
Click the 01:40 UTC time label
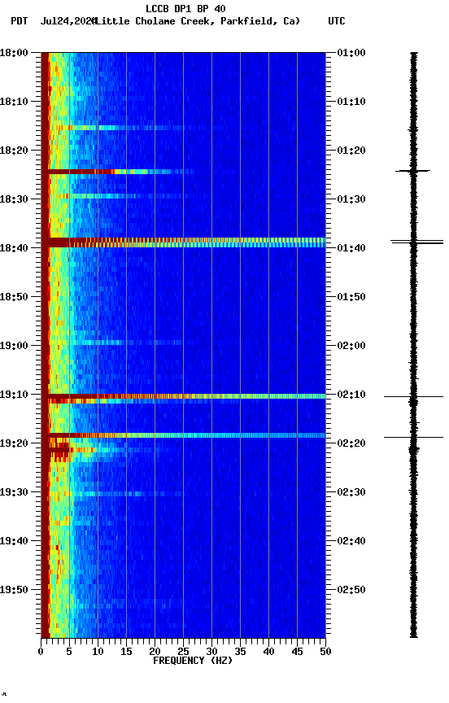[x=351, y=248]
